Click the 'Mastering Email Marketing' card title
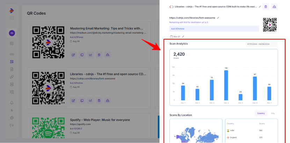Image resolution: width=290 pixels, height=143 pixels. [106, 28]
